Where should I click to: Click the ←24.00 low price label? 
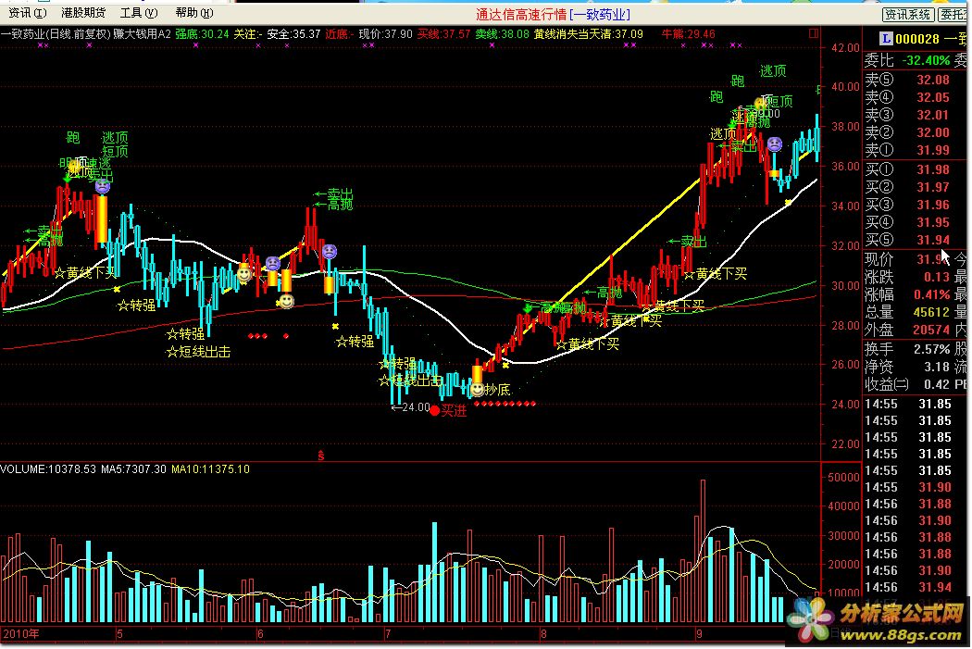click(410, 407)
